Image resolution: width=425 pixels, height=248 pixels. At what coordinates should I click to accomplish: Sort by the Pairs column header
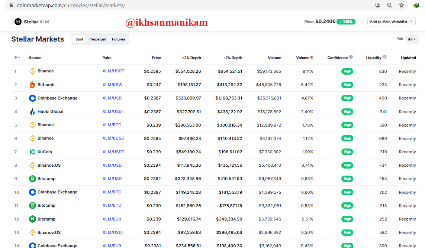coord(107,58)
